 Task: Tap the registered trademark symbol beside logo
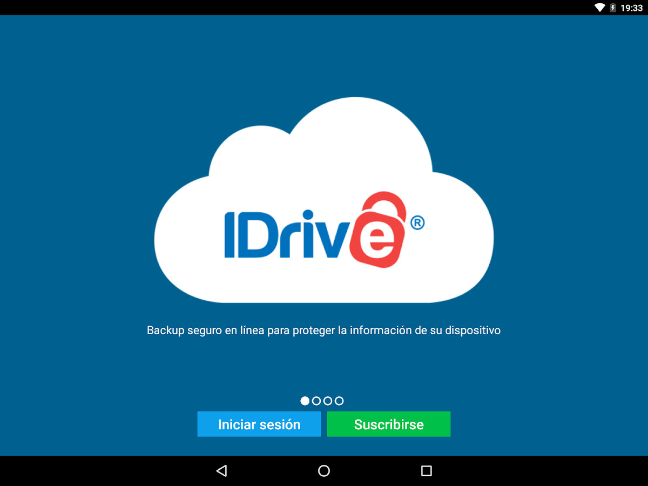coord(417,223)
